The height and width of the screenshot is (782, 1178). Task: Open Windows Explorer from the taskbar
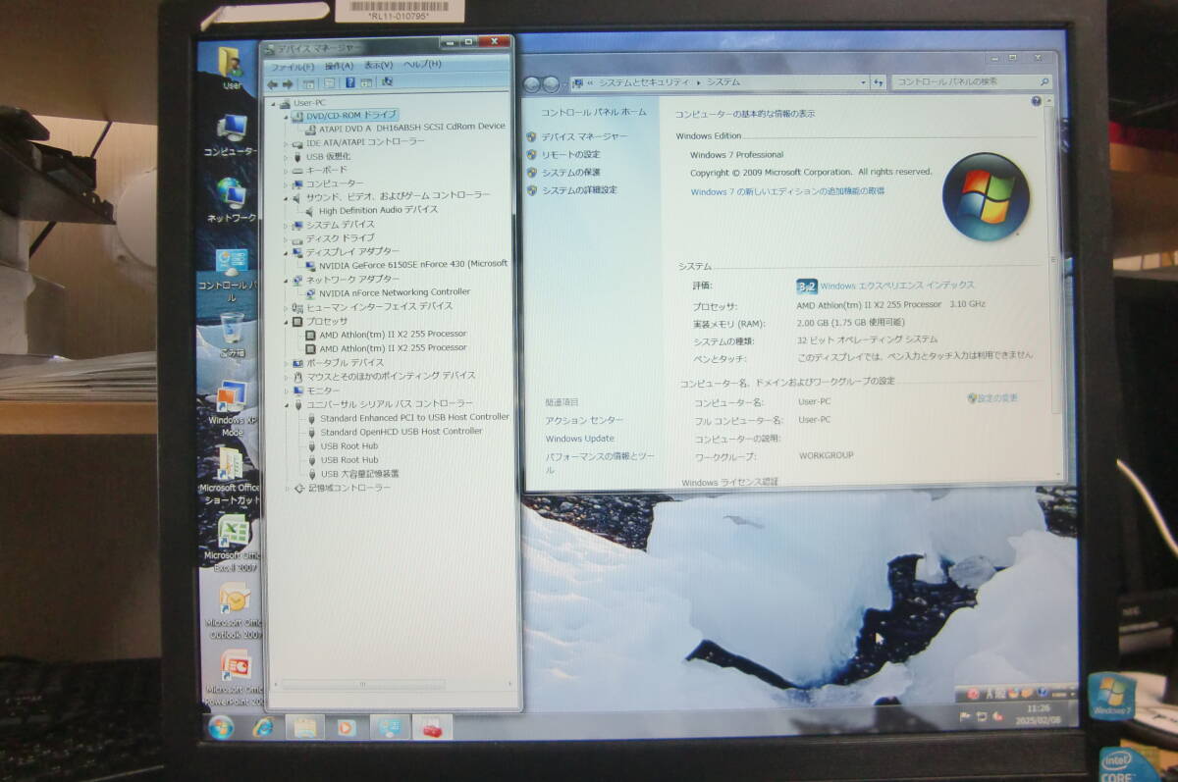click(304, 727)
